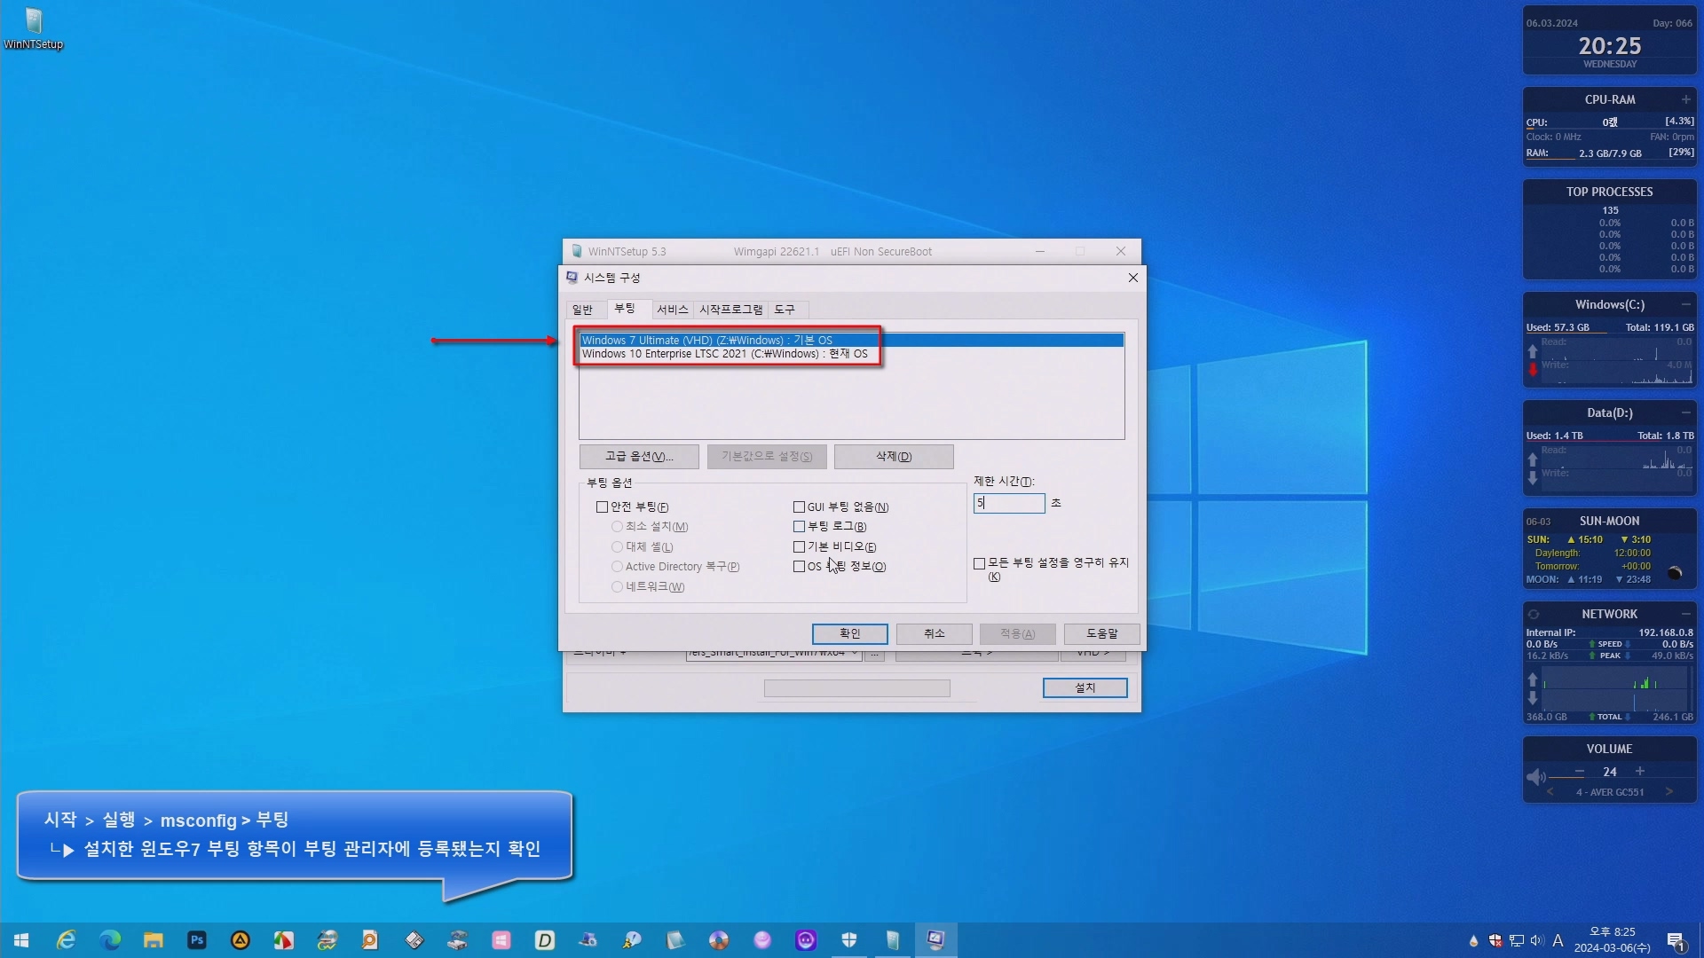Screen dimensions: 1704x958
Task: Open the disc-shaped taskbar app
Action: click(719, 940)
